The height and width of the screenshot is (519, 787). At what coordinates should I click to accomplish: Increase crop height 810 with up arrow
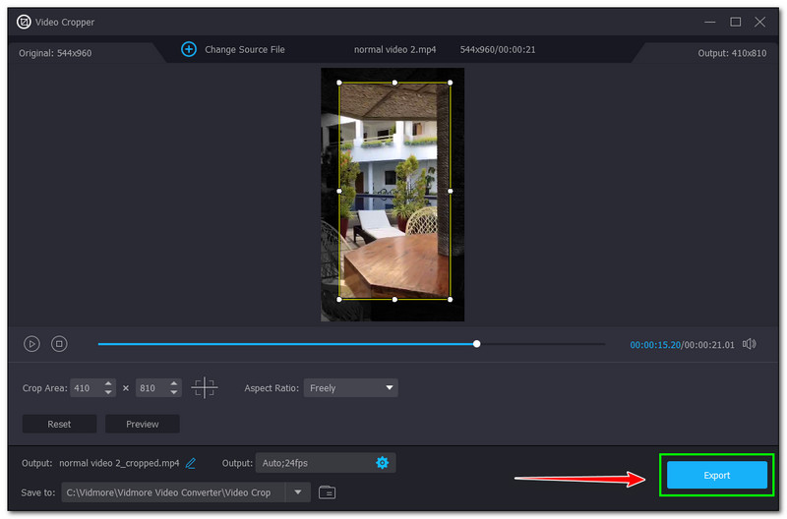174,383
